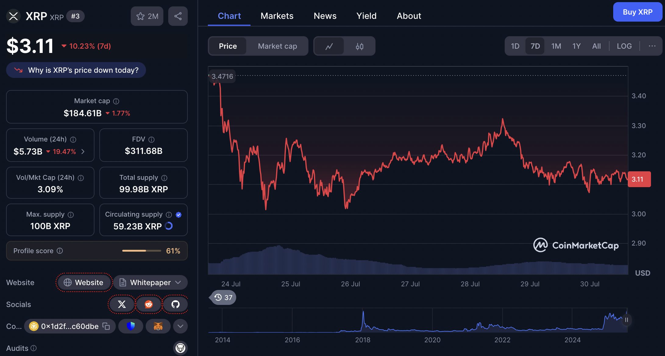Click Why is XRP's price down today?
Image resolution: width=665 pixels, height=356 pixels.
[x=76, y=70]
